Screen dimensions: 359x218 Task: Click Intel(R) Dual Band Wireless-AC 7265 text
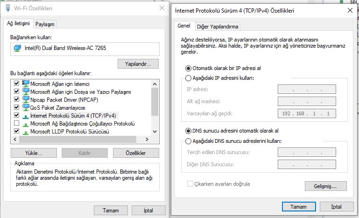coord(65,49)
